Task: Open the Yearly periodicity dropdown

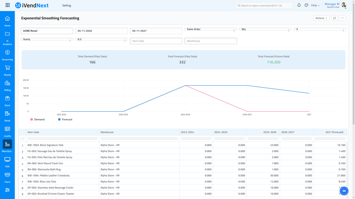Action: click(47, 39)
